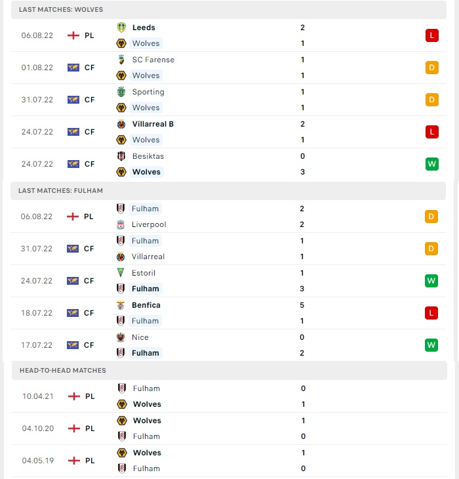Click the Villarreal B crest icon
This screenshot has height=479, width=459.
pyautogui.click(x=121, y=124)
